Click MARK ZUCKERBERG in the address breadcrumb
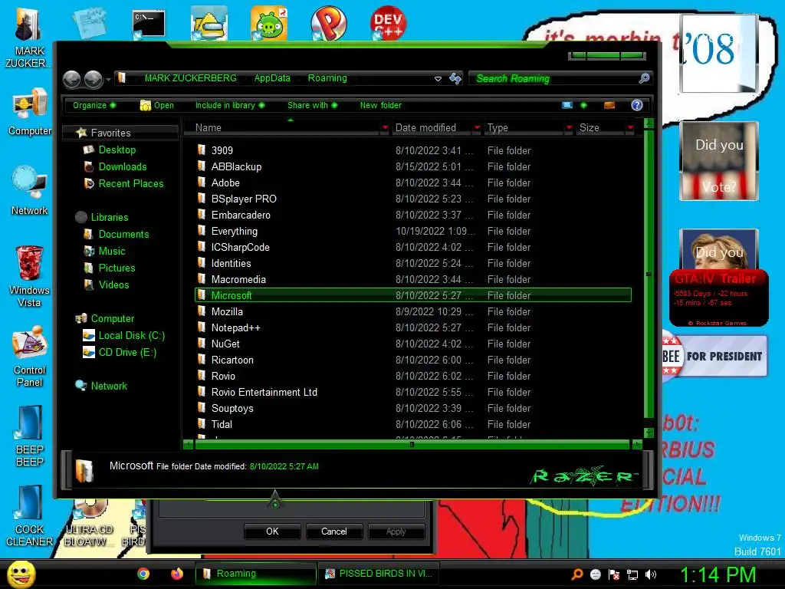Image resolution: width=785 pixels, height=589 pixels. (190, 78)
